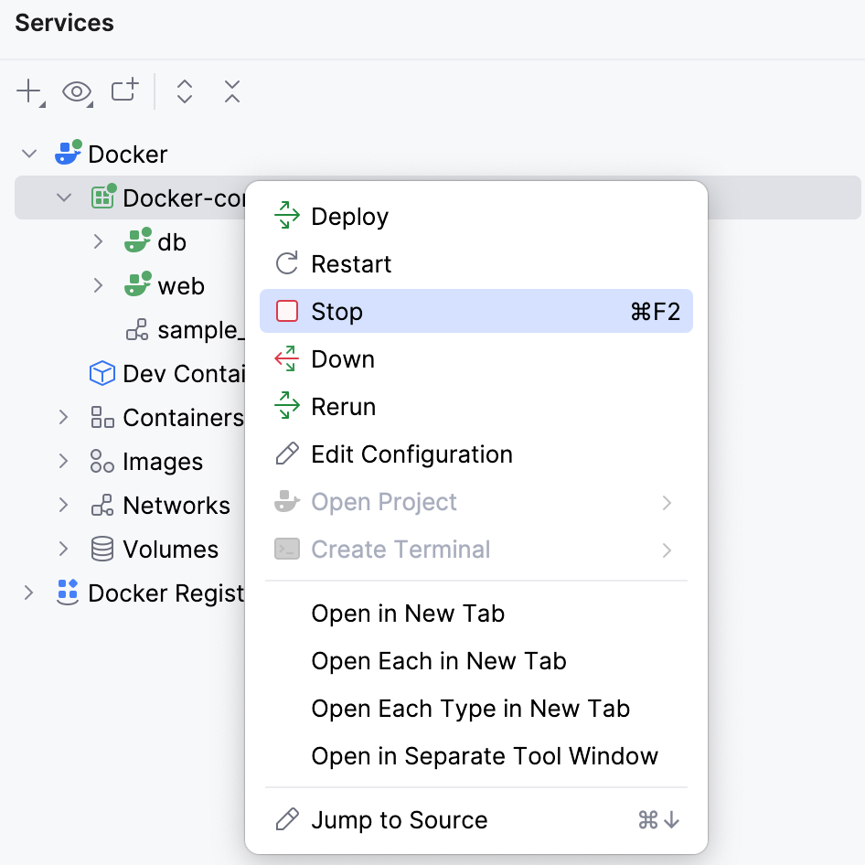Choose Edit Configuration in the menu
Image resolution: width=865 pixels, height=865 pixels.
coord(411,454)
